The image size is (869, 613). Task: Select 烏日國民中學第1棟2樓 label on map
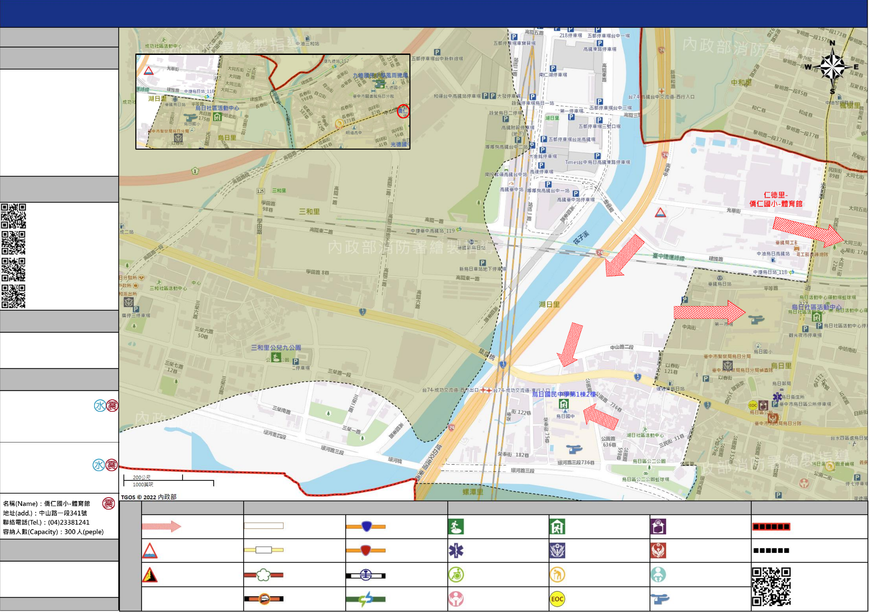click(x=564, y=394)
